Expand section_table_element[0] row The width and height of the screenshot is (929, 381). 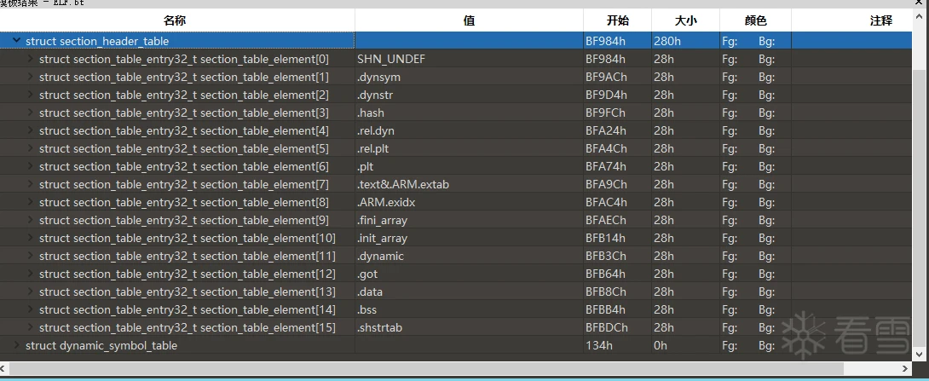coord(31,60)
